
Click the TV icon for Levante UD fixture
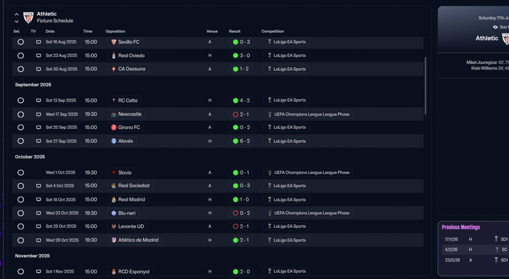tap(39, 226)
